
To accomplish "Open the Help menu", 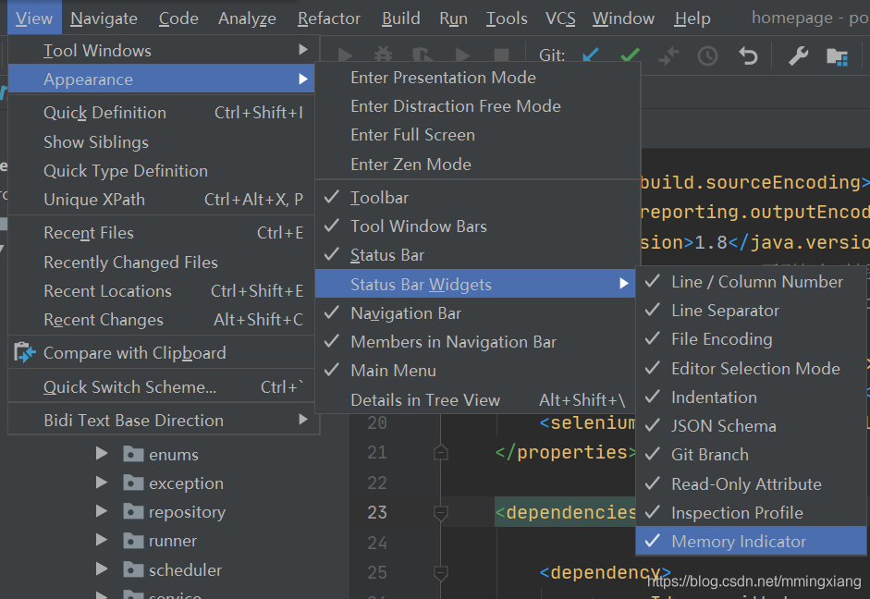I will [x=692, y=18].
